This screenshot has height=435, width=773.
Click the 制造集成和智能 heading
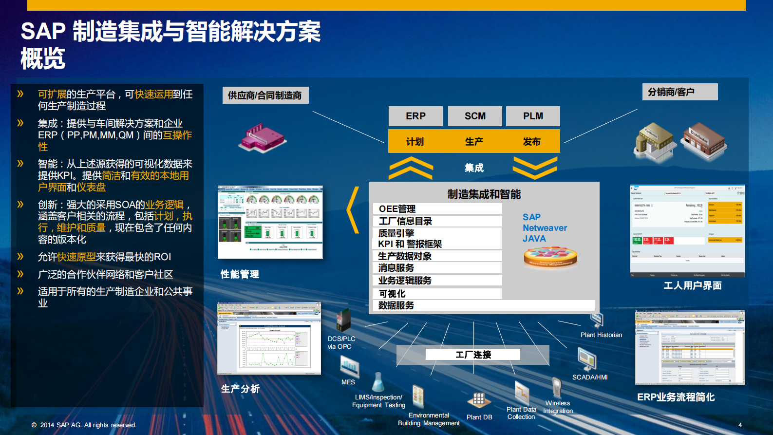(484, 194)
